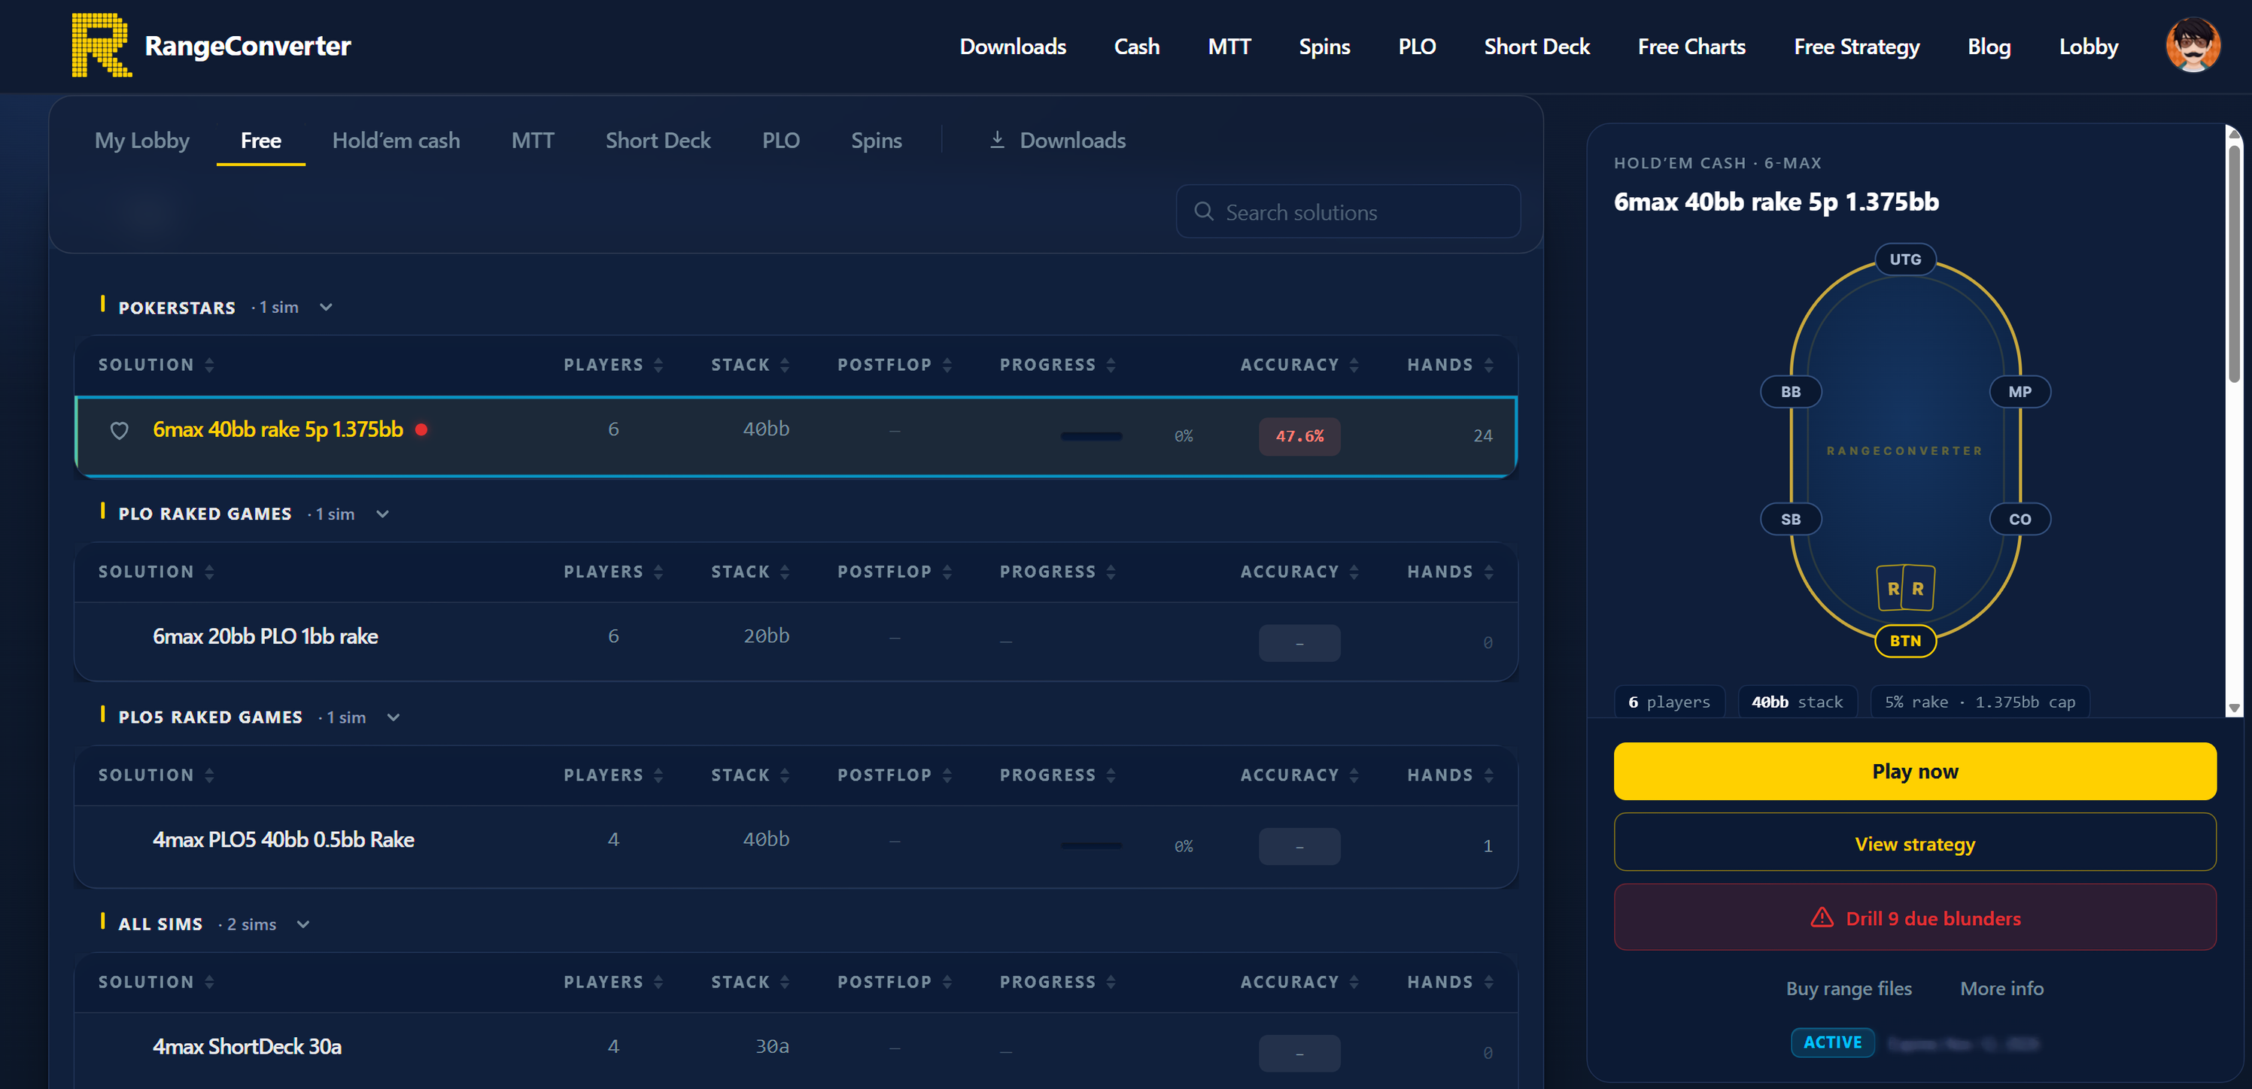Collapse the PLO5 Raked Games group chevron

(x=394, y=717)
